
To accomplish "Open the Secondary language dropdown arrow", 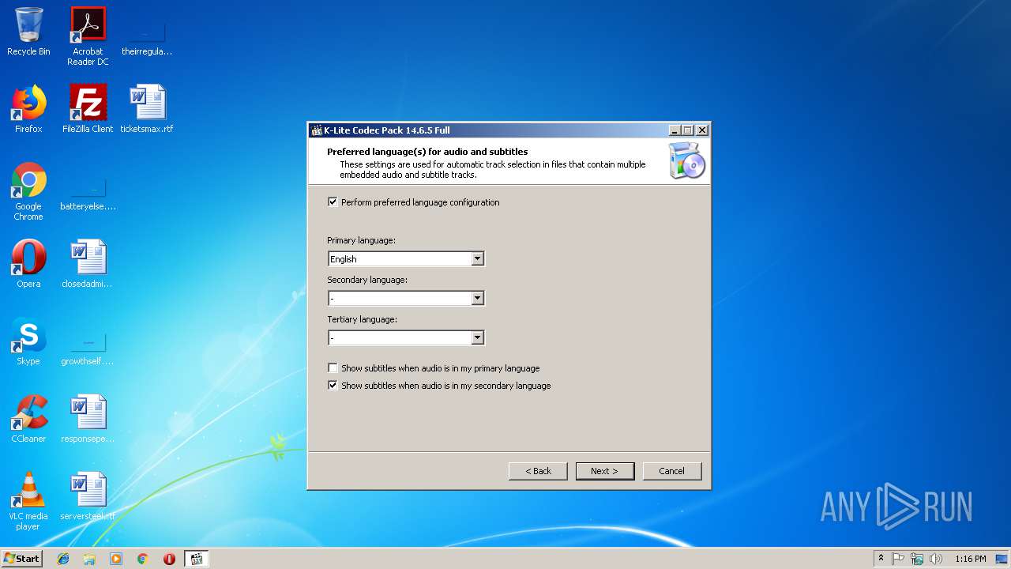I will 477,298.
